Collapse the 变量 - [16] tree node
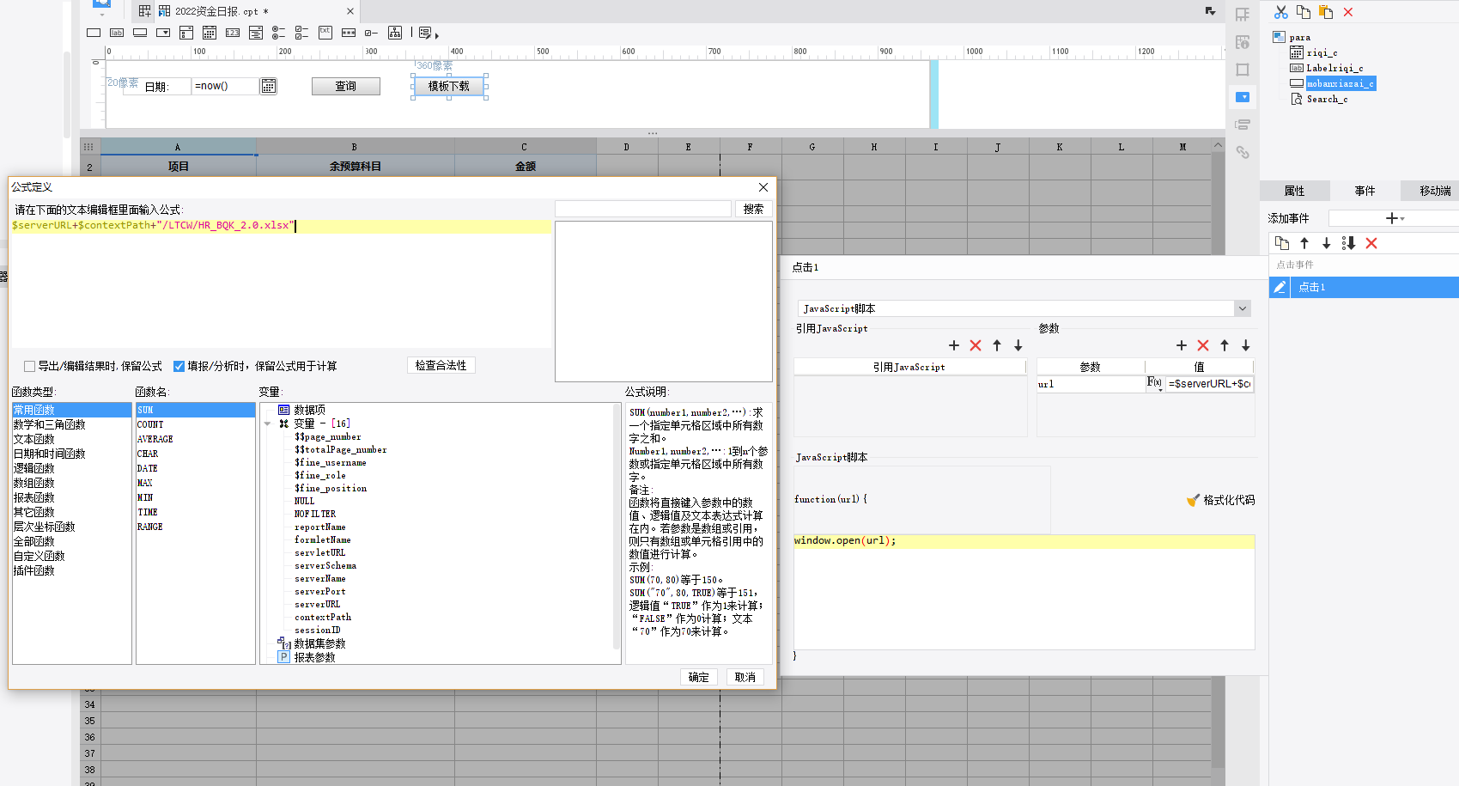This screenshot has width=1459, height=786. [267, 423]
